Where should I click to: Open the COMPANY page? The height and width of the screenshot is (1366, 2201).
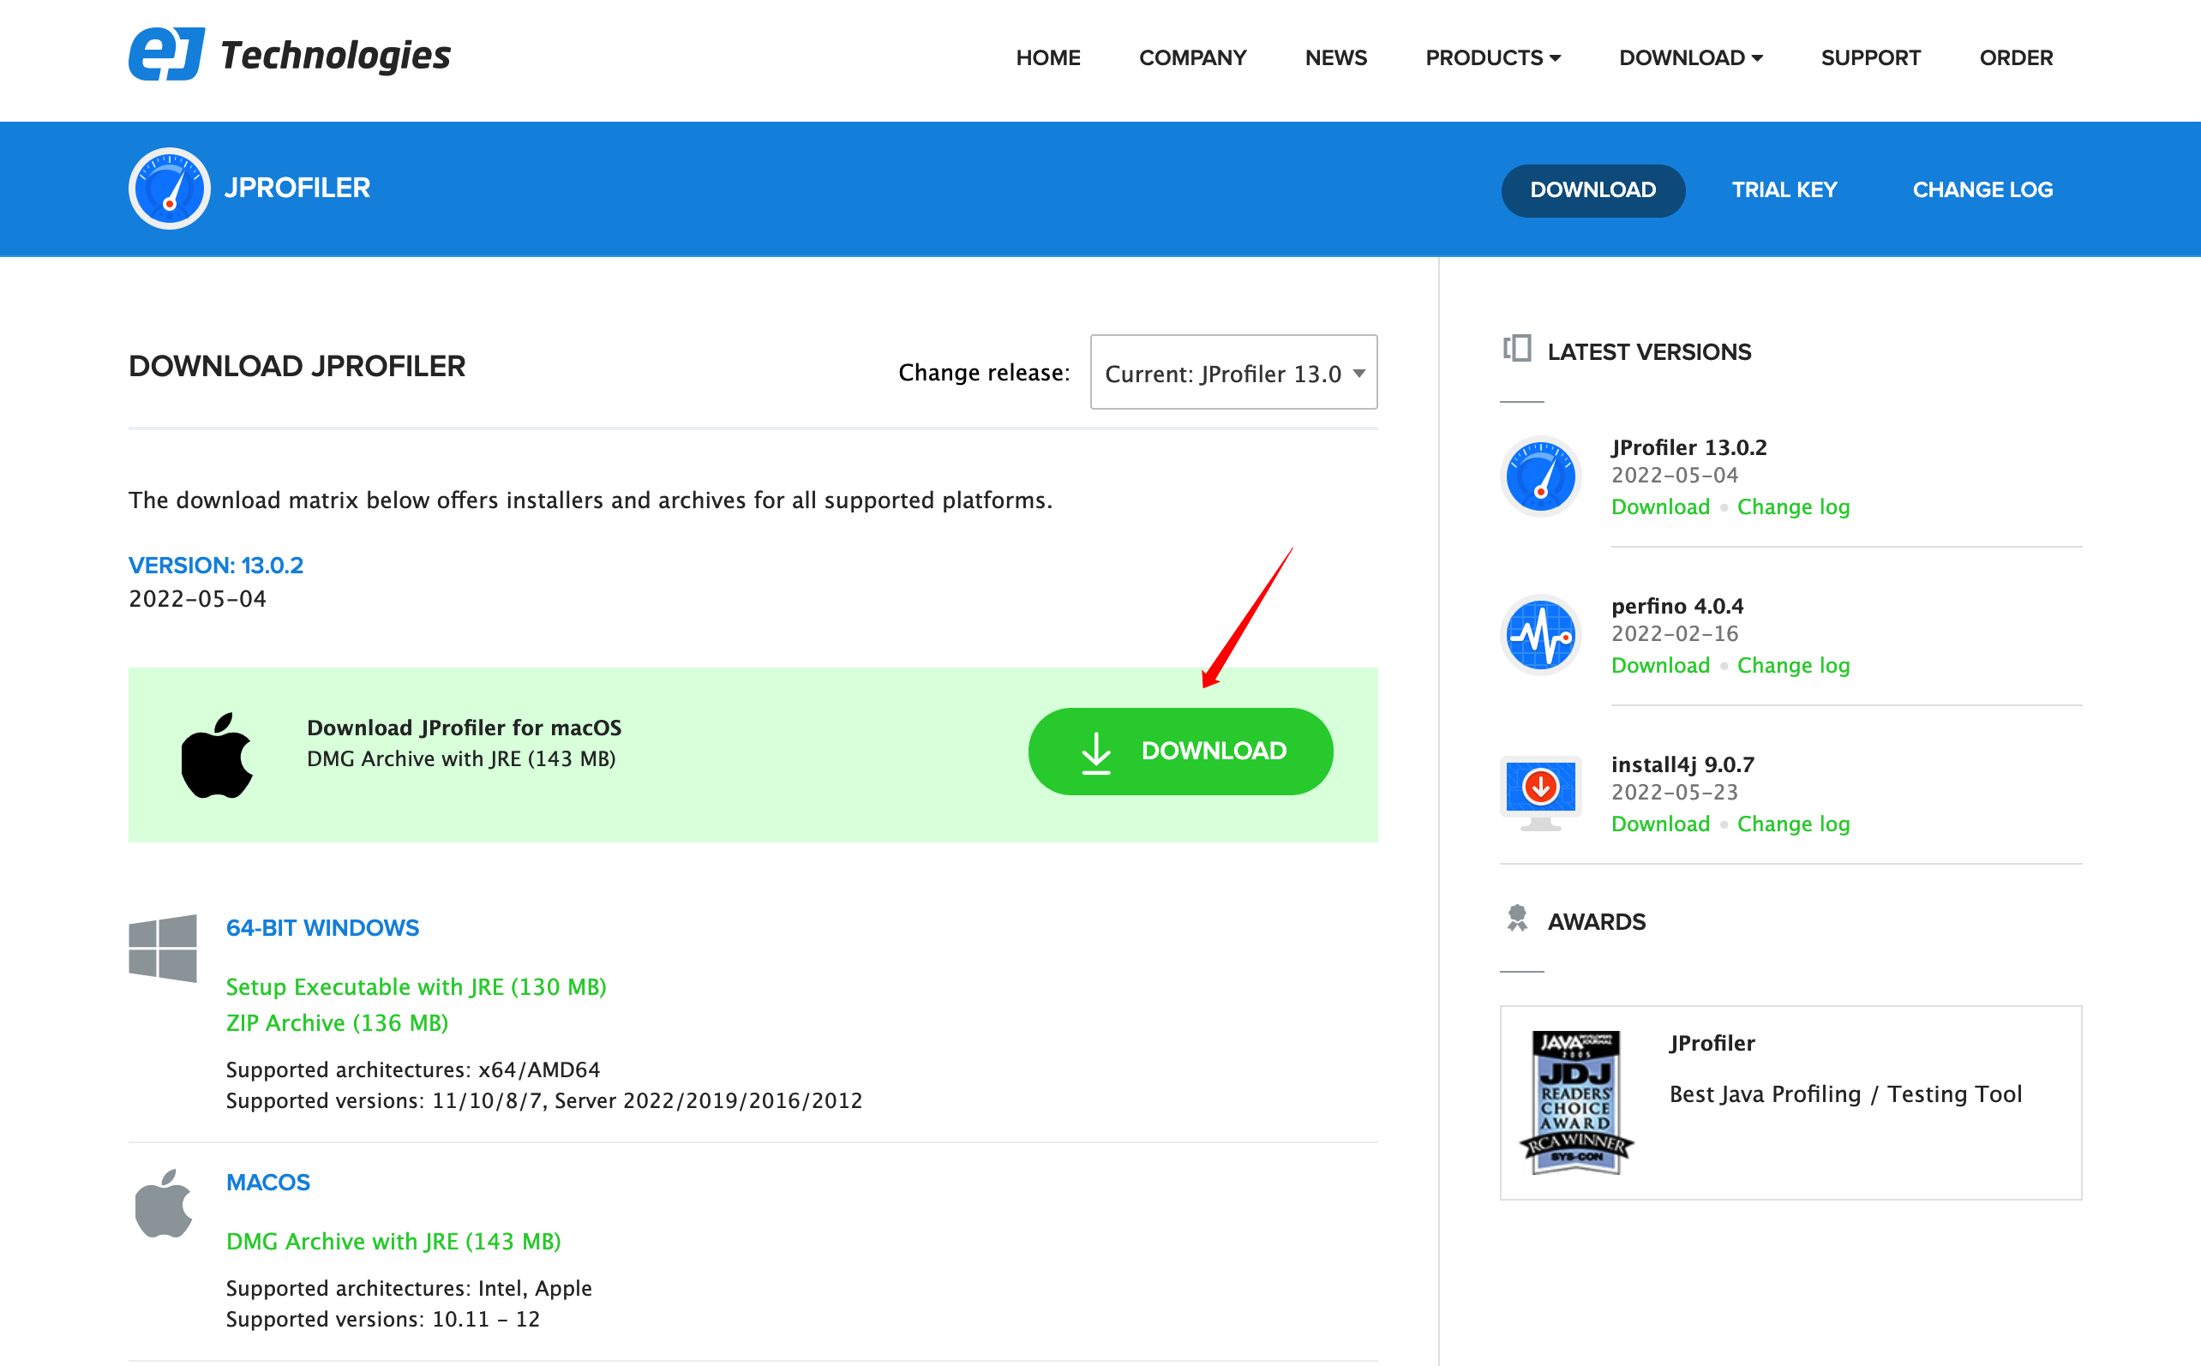[1193, 57]
